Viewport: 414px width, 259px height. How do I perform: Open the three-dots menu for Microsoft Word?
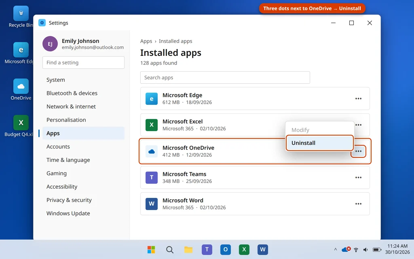pyautogui.click(x=358, y=204)
